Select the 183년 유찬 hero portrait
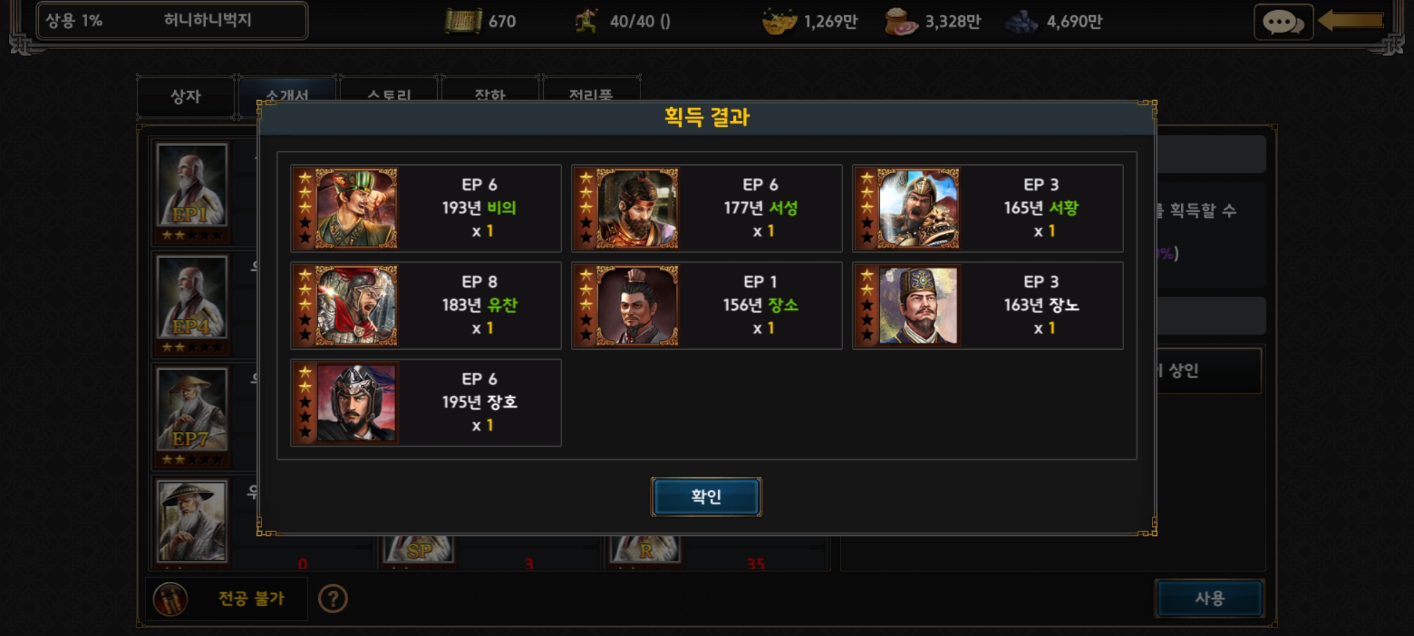Viewport: 1414px width, 636px height. click(356, 306)
